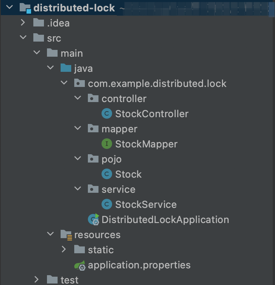This screenshot has height=285, width=275.
Task: Collapse the service package
Action: (x=78, y=189)
